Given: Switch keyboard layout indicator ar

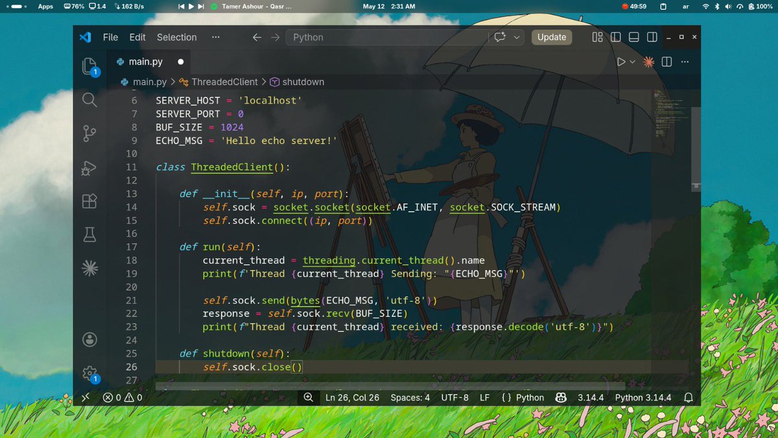Looking at the screenshot, I should (x=686, y=6).
